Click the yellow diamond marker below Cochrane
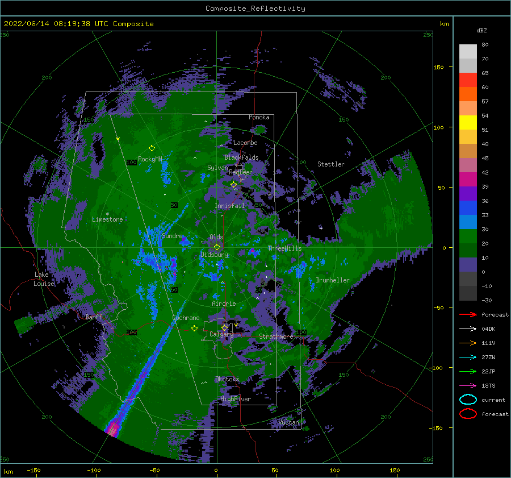 click(195, 328)
